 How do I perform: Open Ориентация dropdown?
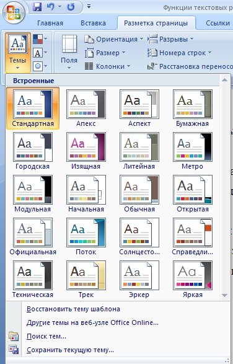coord(114,39)
